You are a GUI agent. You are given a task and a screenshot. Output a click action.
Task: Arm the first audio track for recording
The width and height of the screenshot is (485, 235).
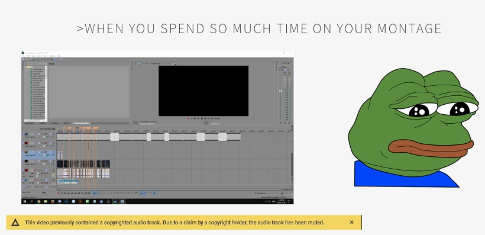[35, 170]
